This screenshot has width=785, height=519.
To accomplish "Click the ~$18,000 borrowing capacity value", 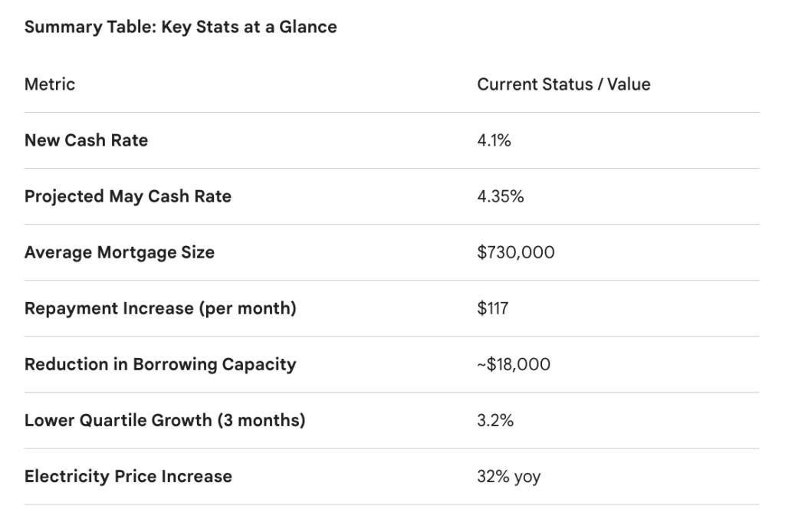I will pyautogui.click(x=513, y=364).
